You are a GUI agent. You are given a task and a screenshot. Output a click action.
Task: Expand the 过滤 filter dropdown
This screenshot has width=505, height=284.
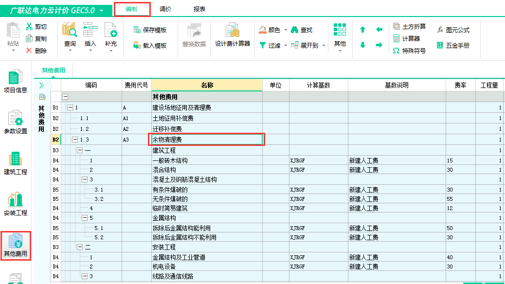[285, 45]
